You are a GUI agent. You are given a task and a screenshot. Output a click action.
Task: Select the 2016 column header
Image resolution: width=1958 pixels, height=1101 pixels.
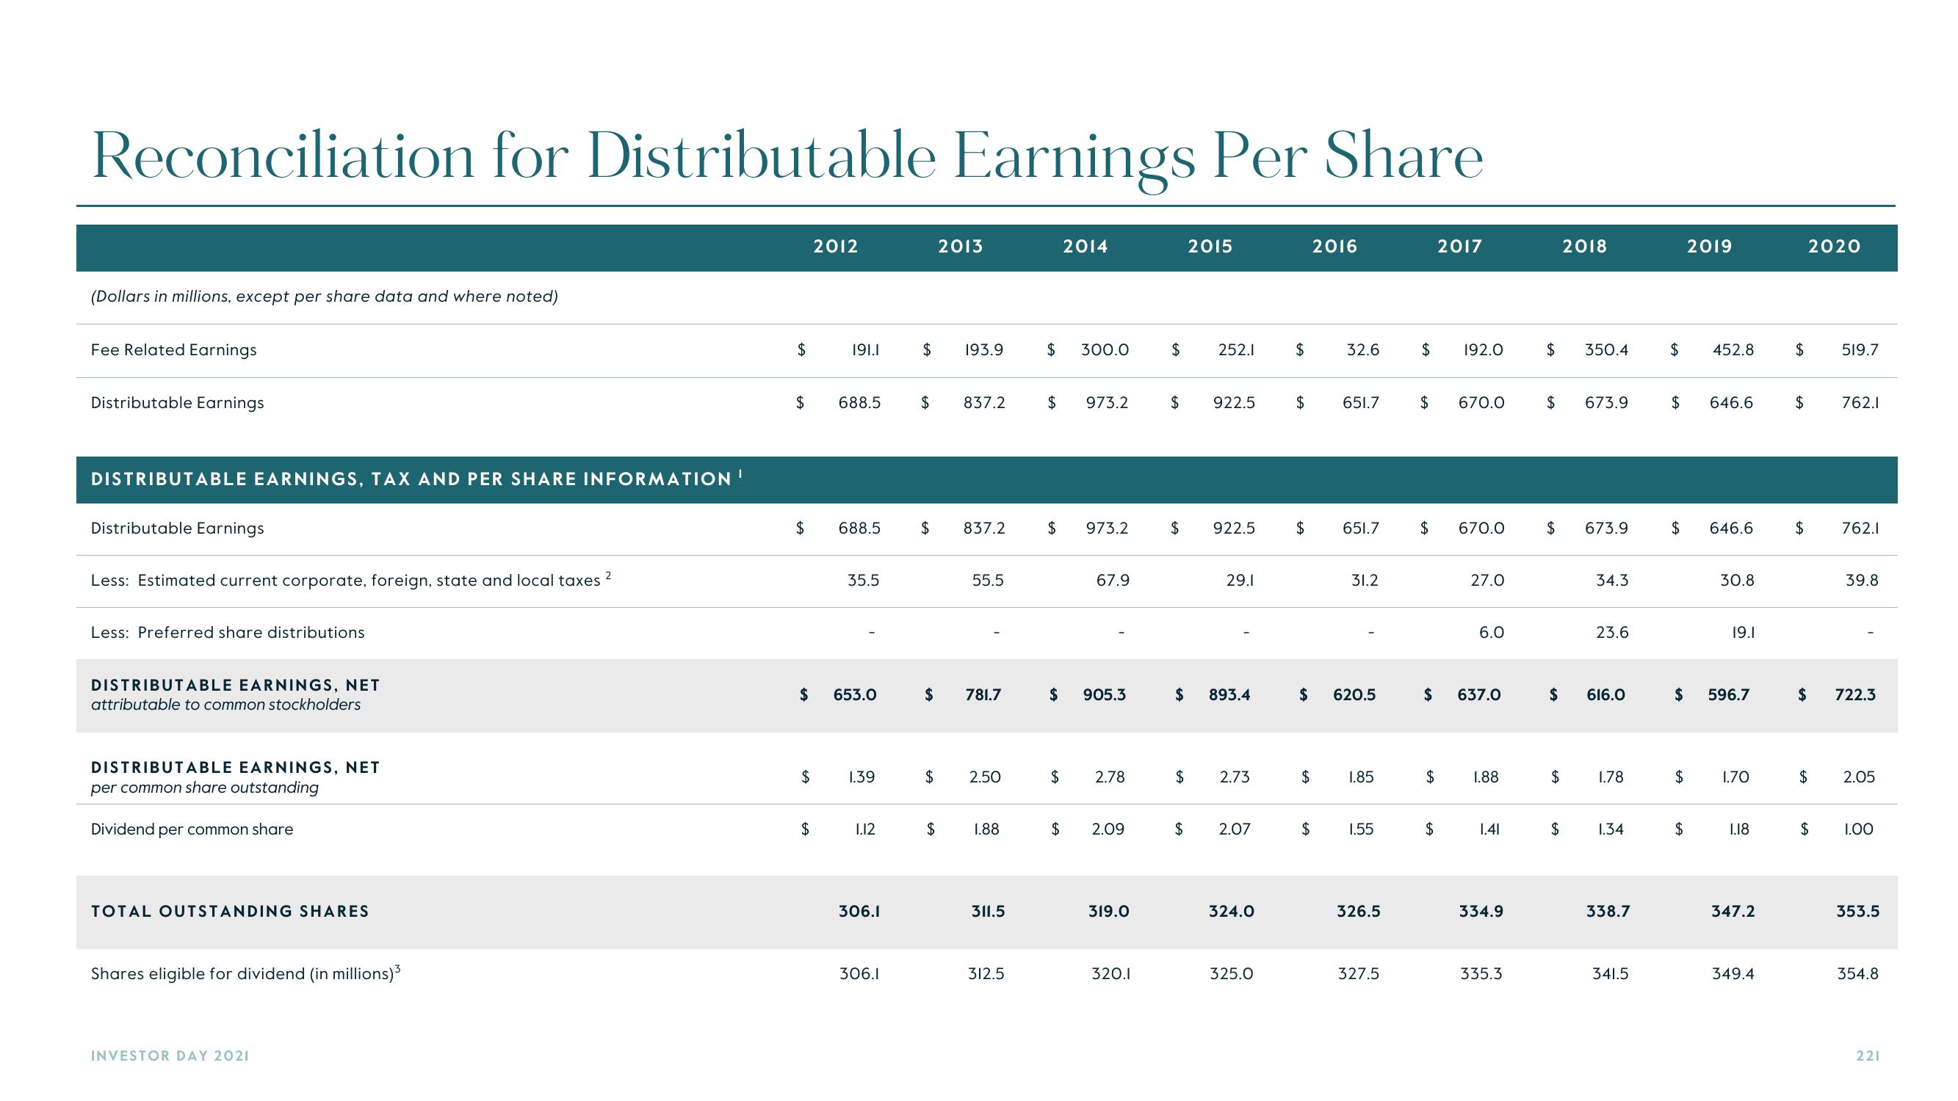point(1334,246)
